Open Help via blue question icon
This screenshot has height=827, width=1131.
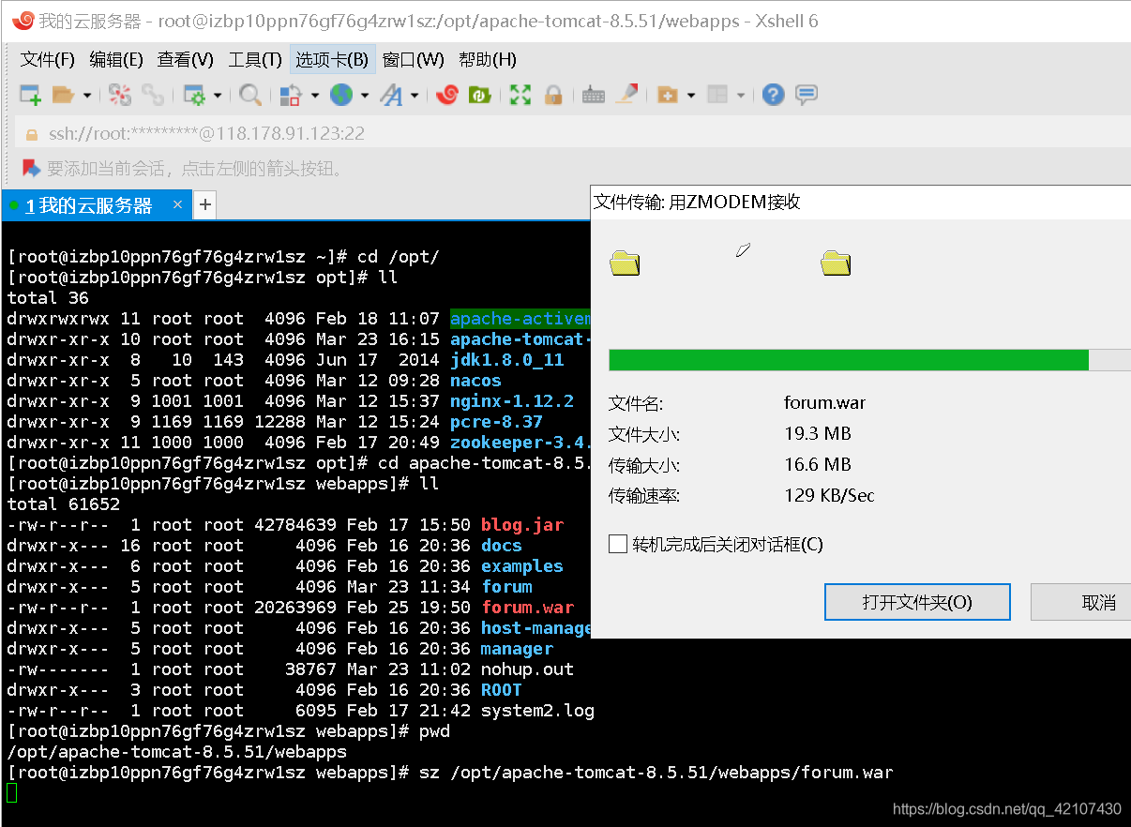[x=773, y=95]
